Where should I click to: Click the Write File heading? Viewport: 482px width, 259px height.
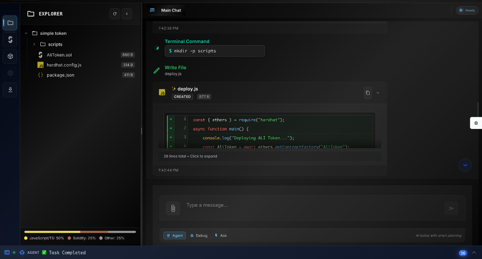pos(175,68)
